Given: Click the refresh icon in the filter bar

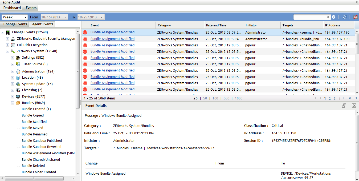Looking at the screenshot, I should tap(344, 17).
